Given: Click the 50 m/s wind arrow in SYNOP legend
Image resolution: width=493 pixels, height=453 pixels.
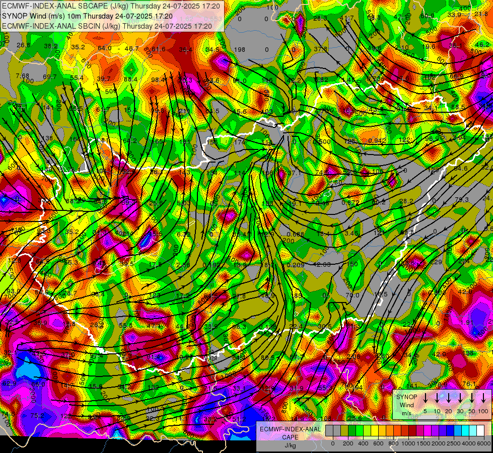Looking at the screenshot, I should point(472,398).
